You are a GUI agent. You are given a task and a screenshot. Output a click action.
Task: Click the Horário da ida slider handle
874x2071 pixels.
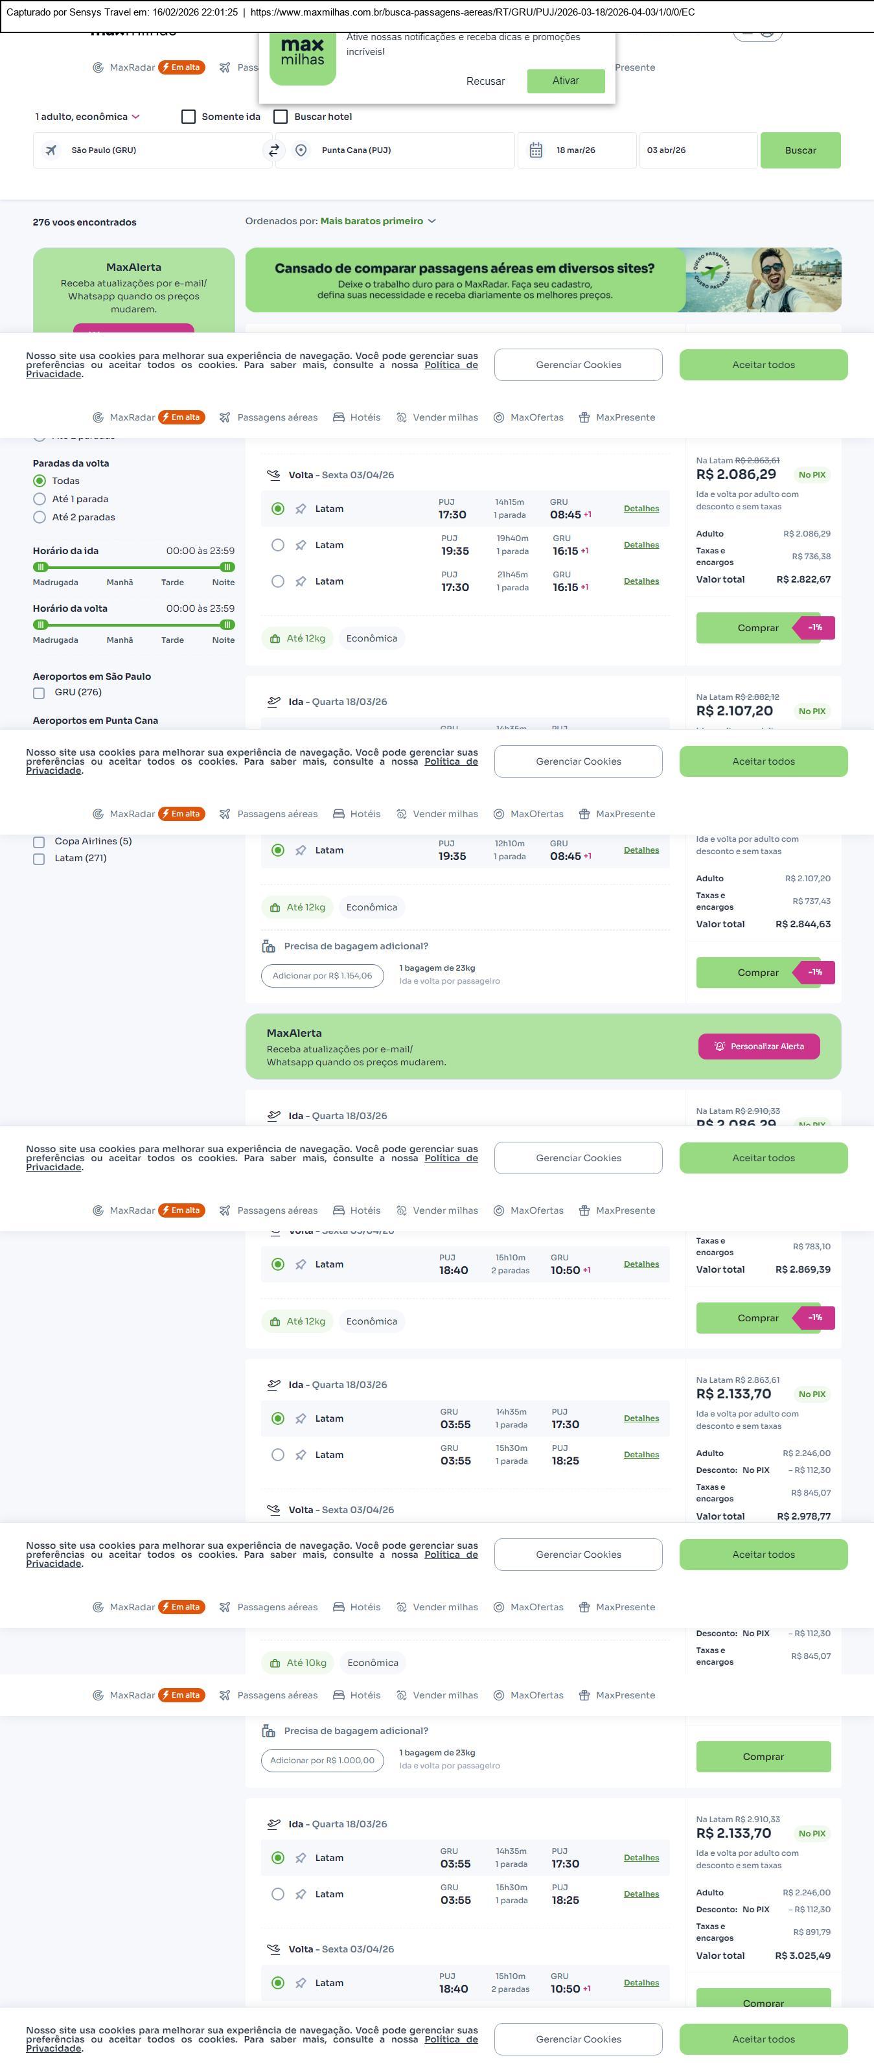click(x=41, y=567)
